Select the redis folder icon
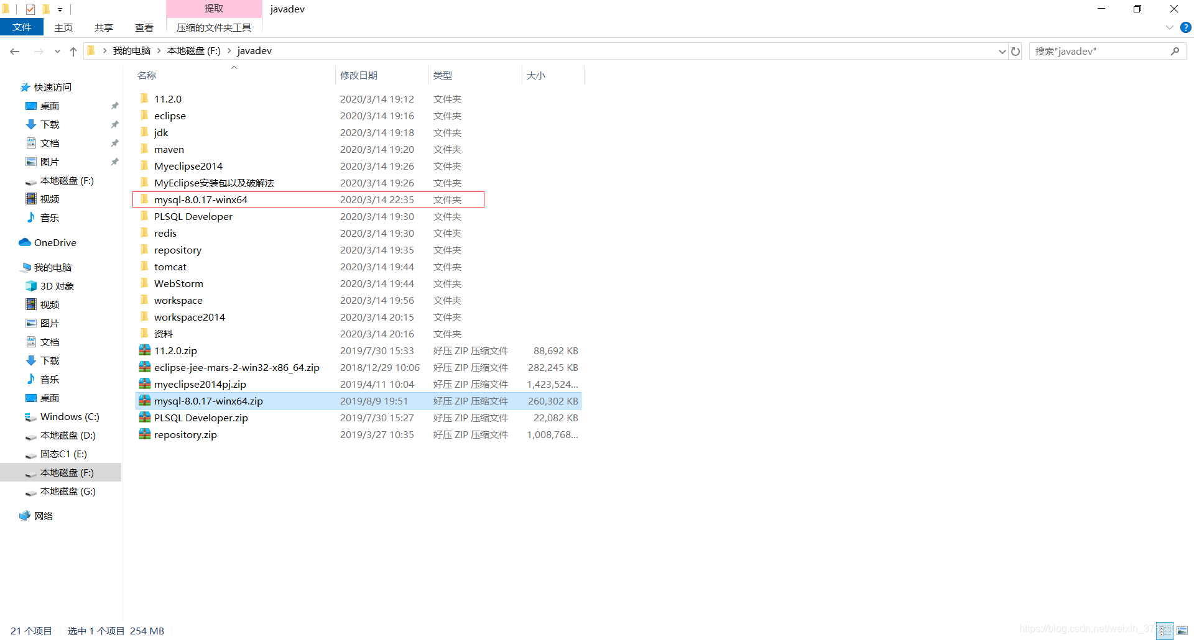 144,232
